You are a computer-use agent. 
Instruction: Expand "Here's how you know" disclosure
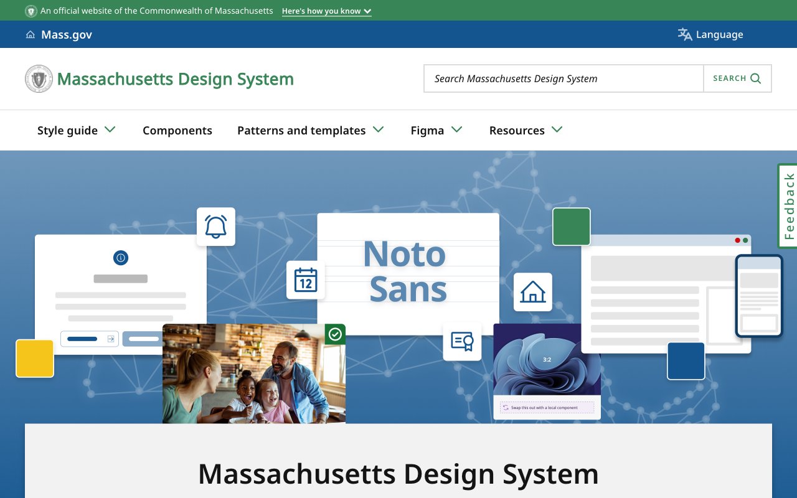pyautogui.click(x=326, y=11)
